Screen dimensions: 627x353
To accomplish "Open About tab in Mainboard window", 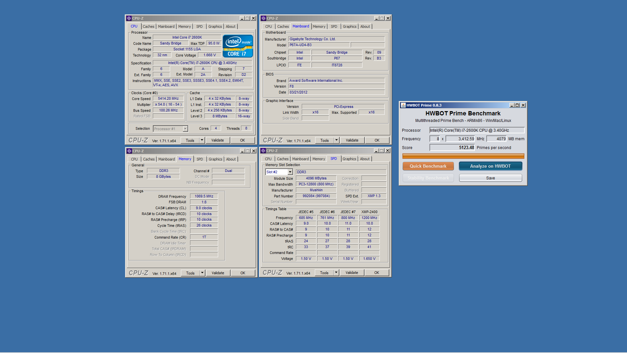I will point(365,26).
